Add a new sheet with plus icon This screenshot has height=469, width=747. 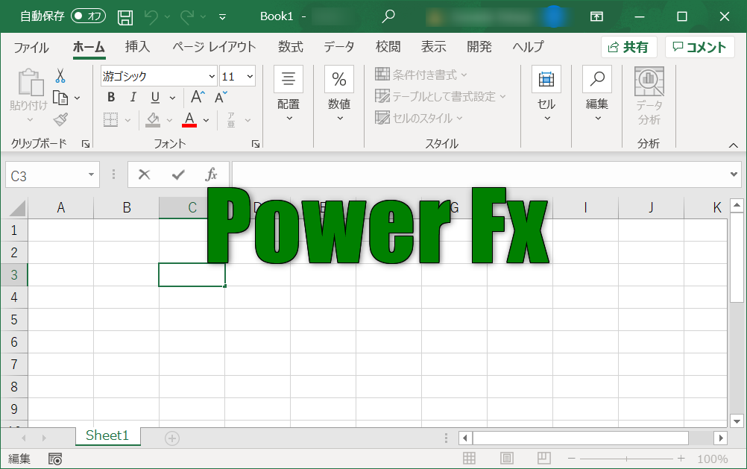coord(172,438)
